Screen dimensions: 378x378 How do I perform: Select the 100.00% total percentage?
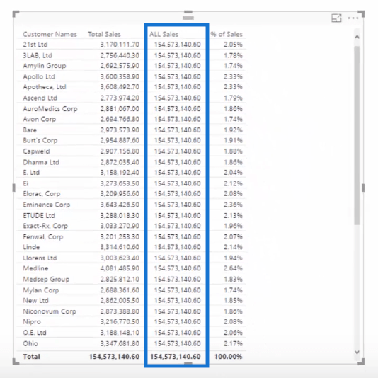[229, 356]
